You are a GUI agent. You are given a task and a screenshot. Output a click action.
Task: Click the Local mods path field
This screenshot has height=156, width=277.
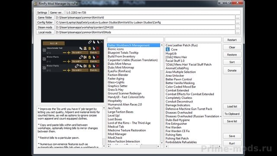pyautogui.click(x=145, y=32)
